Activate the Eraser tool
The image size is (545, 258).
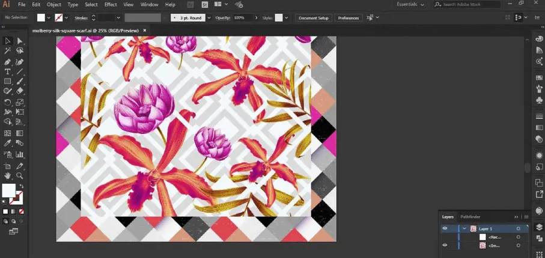pos(20,91)
